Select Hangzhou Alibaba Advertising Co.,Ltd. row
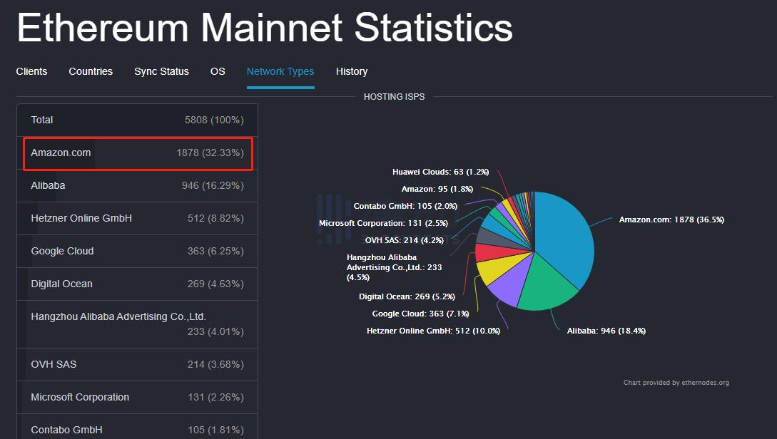The width and height of the screenshot is (777, 439). [137, 324]
